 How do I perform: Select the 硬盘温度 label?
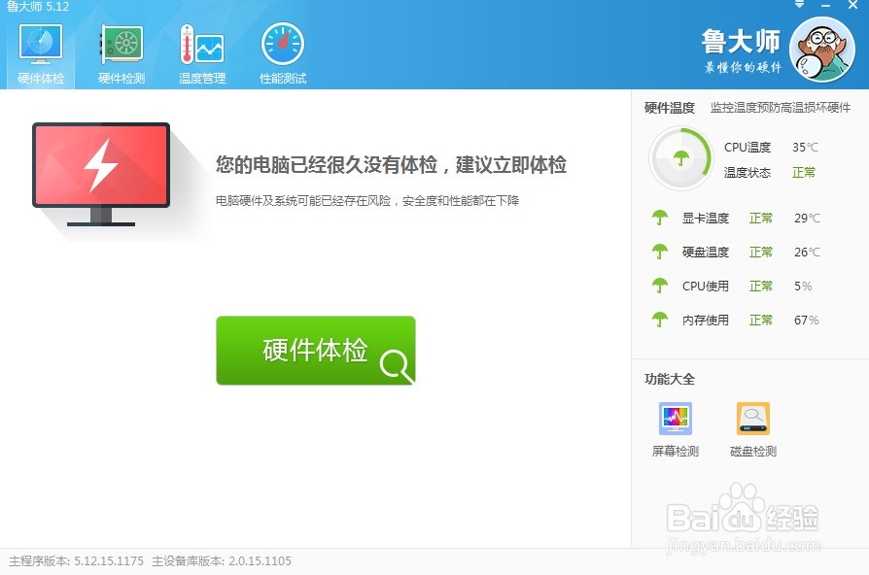pos(705,252)
